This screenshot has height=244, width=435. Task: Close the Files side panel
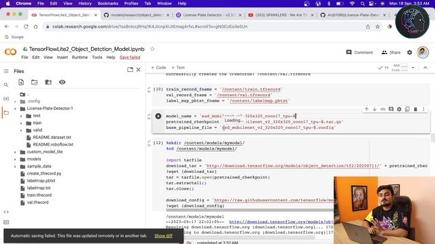tap(139, 70)
